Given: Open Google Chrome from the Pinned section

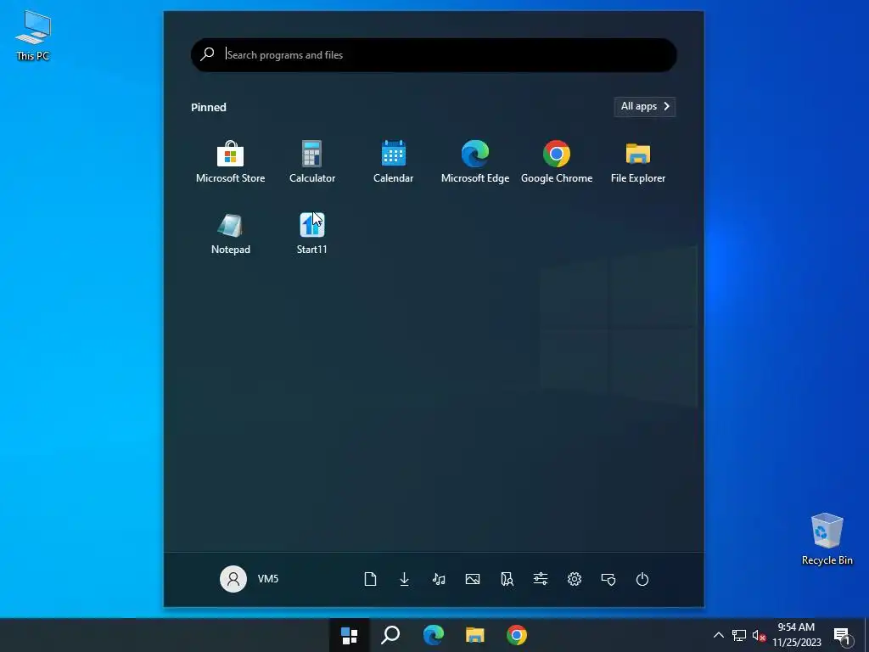Looking at the screenshot, I should tap(557, 162).
